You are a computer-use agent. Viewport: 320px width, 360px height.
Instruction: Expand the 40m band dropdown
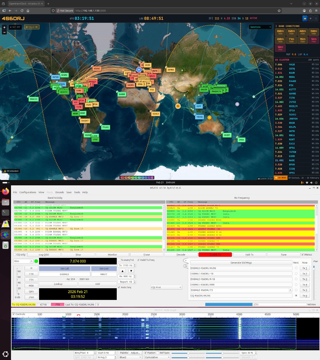(23, 261)
